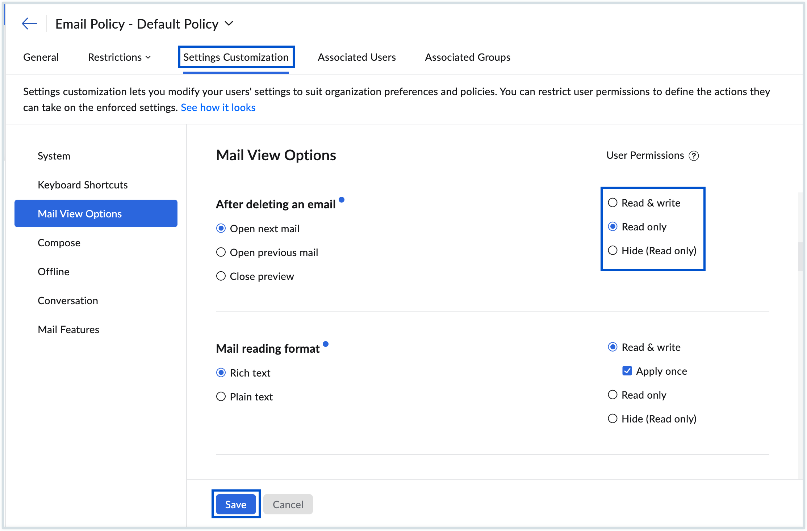Screen dimensions: 807x531
Task: Open Keyboard Shortcuts settings section
Action: 83,185
